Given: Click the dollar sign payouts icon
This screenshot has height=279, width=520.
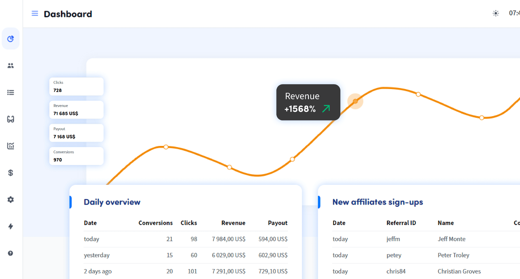Looking at the screenshot, I should click(10, 173).
